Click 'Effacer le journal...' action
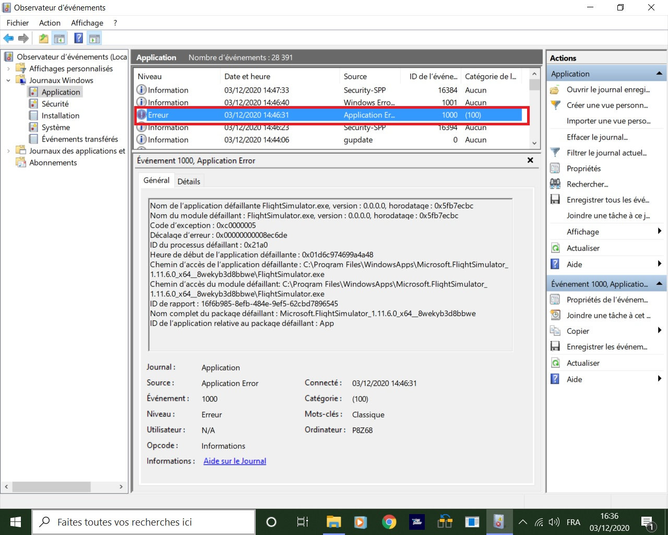This screenshot has height=535, width=668. coord(597,137)
